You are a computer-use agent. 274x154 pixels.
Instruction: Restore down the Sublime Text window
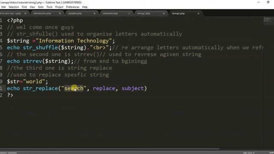[268, 2]
